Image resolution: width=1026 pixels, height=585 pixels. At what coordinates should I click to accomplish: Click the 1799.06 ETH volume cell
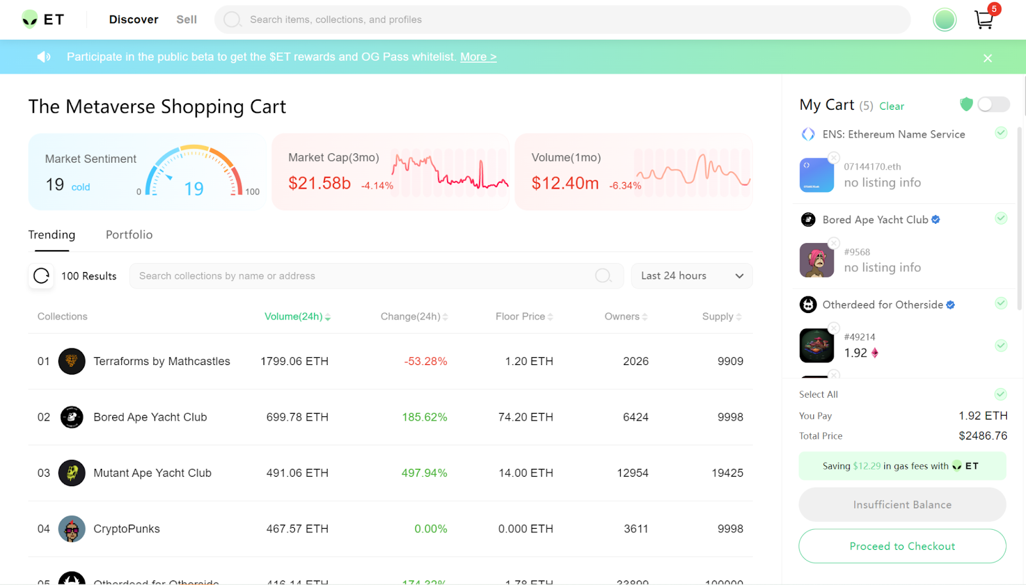(294, 362)
